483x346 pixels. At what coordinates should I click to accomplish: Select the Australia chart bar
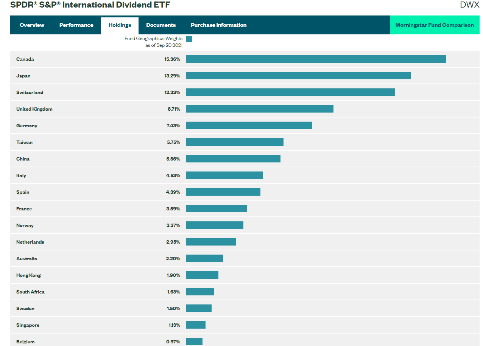tap(204, 258)
